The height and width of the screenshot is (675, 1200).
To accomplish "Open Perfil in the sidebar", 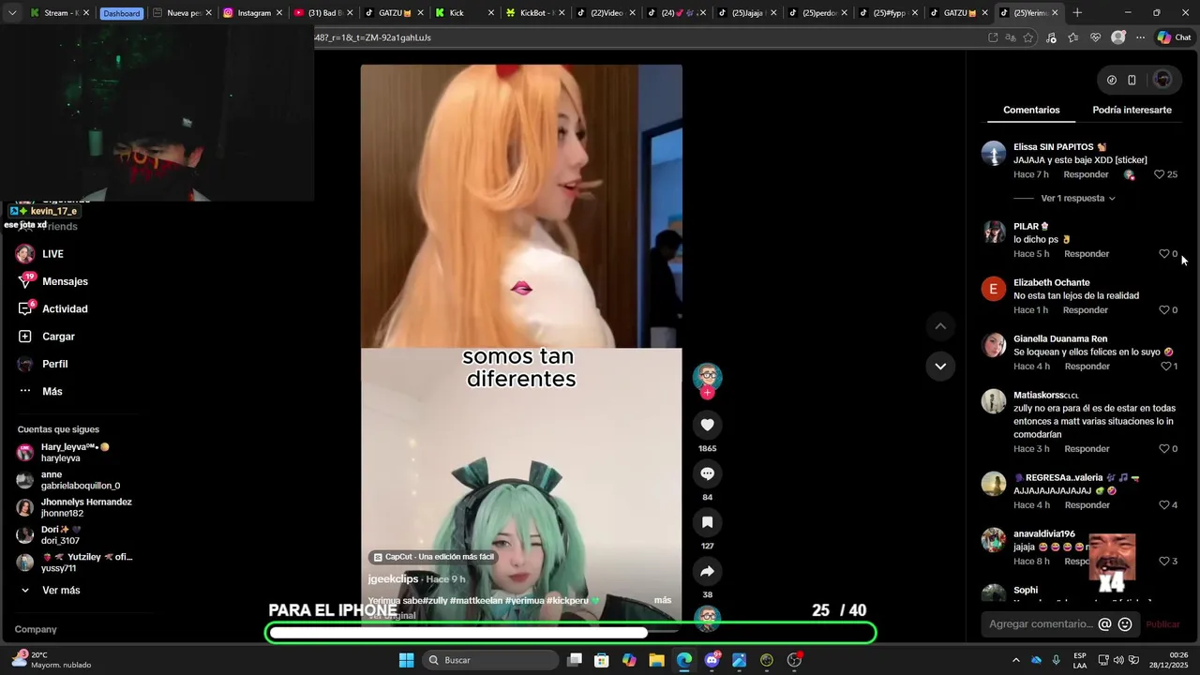I will 54,364.
